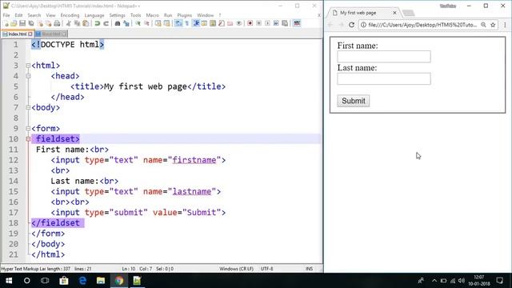Undo the last edit via toolbar
Viewport: 512px width, 288px height.
click(x=98, y=23)
